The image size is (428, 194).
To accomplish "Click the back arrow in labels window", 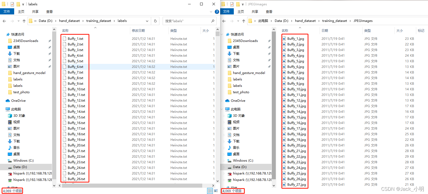I will click(x=4, y=21).
